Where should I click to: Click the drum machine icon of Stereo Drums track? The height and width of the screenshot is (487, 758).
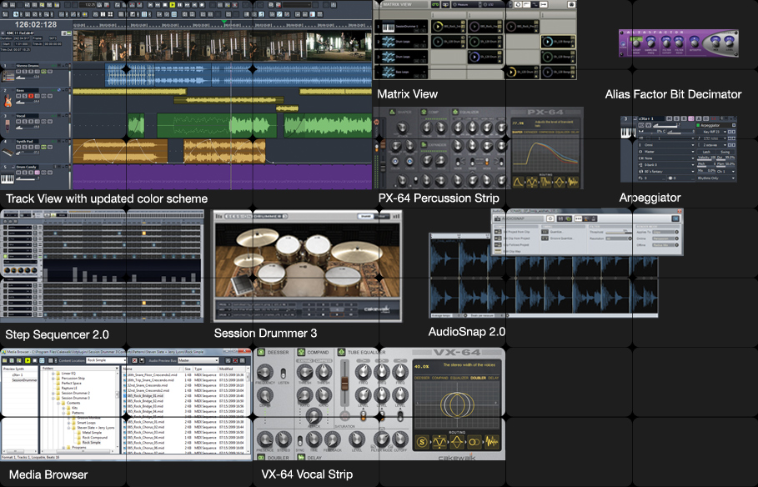click(8, 76)
